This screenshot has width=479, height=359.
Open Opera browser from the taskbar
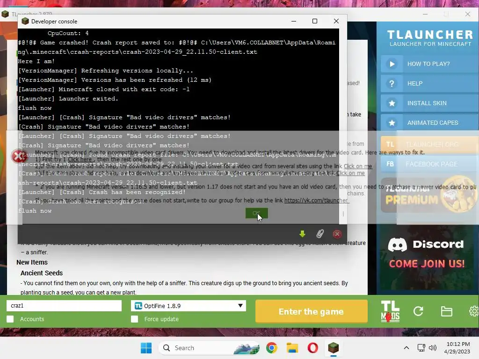(x=312, y=348)
